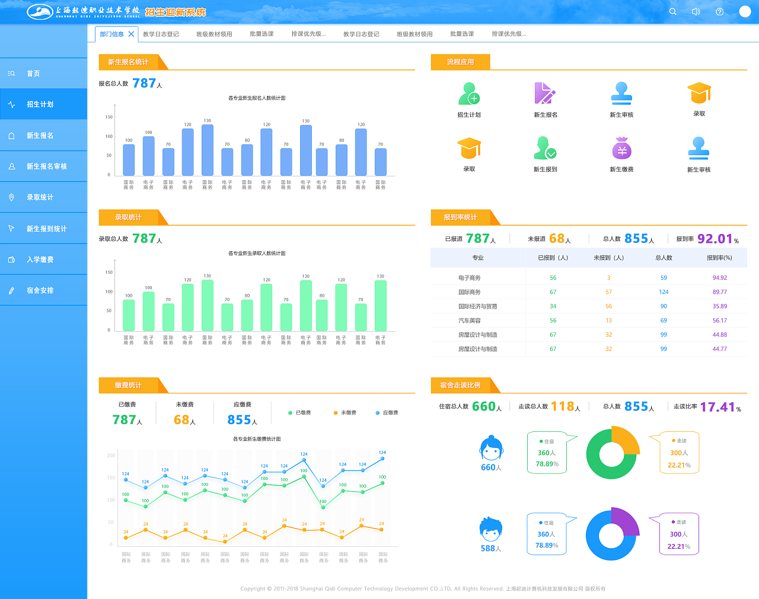The width and height of the screenshot is (759, 599).
Task: Click the 35.89 rate value
Action: tap(720, 306)
